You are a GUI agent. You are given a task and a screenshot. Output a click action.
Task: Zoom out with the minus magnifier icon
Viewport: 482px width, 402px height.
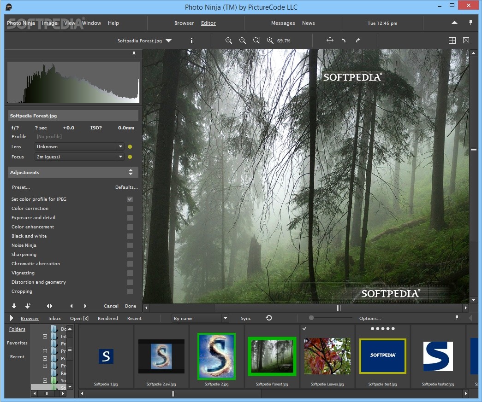[x=243, y=41]
